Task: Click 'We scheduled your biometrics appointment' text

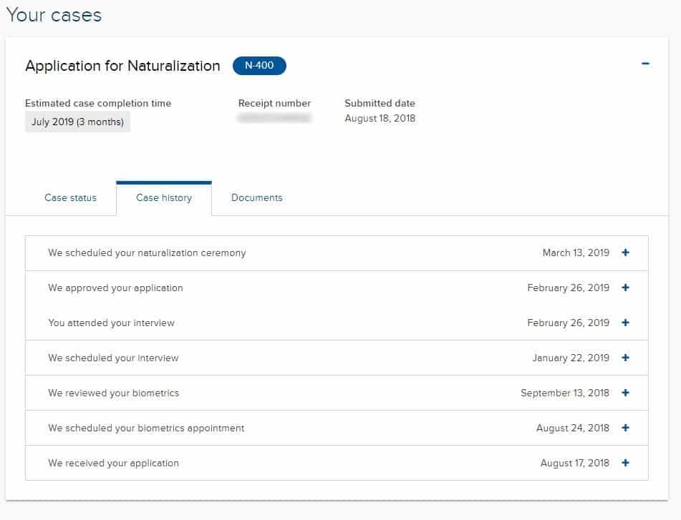Action: pos(146,428)
